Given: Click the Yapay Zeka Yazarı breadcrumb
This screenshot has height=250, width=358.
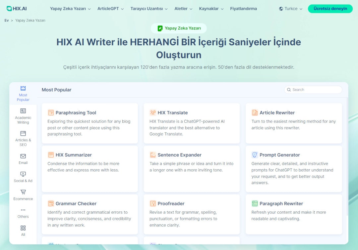Looking at the screenshot, I should coord(30,21).
